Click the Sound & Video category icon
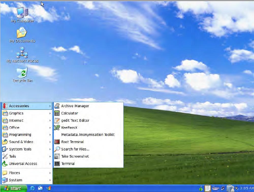 5,142
